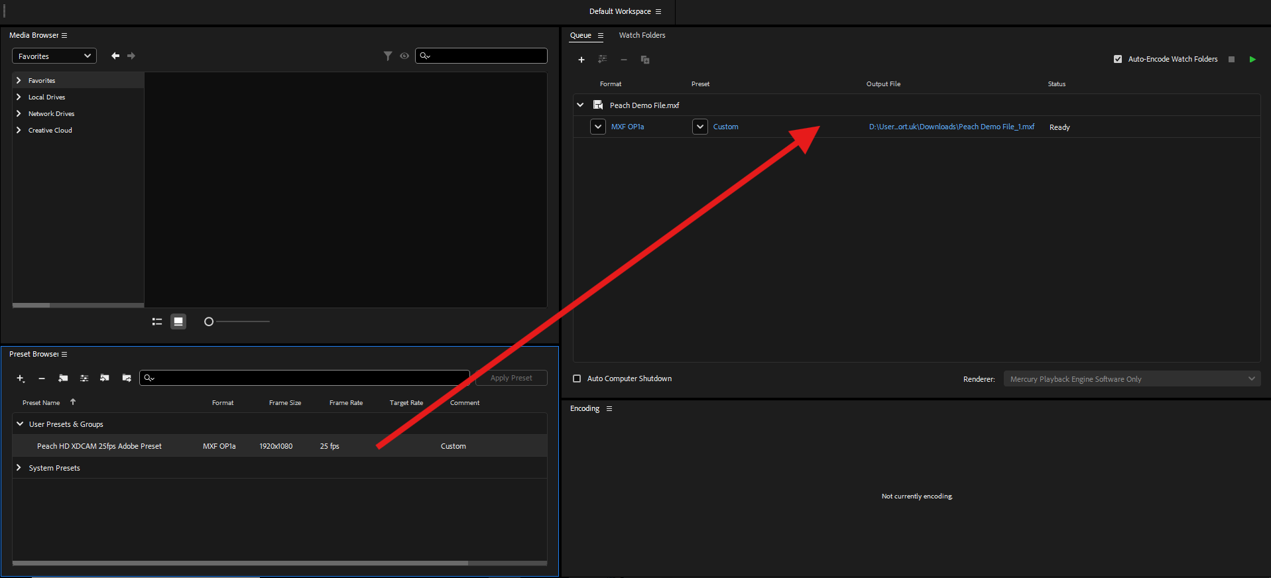Click the file type filter funnel icon
The height and width of the screenshot is (578, 1271).
pos(388,56)
